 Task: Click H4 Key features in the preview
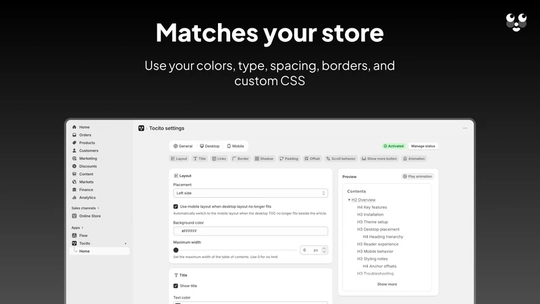[x=372, y=207]
